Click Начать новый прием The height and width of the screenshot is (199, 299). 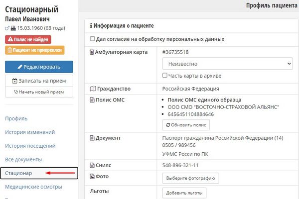coord(39,92)
